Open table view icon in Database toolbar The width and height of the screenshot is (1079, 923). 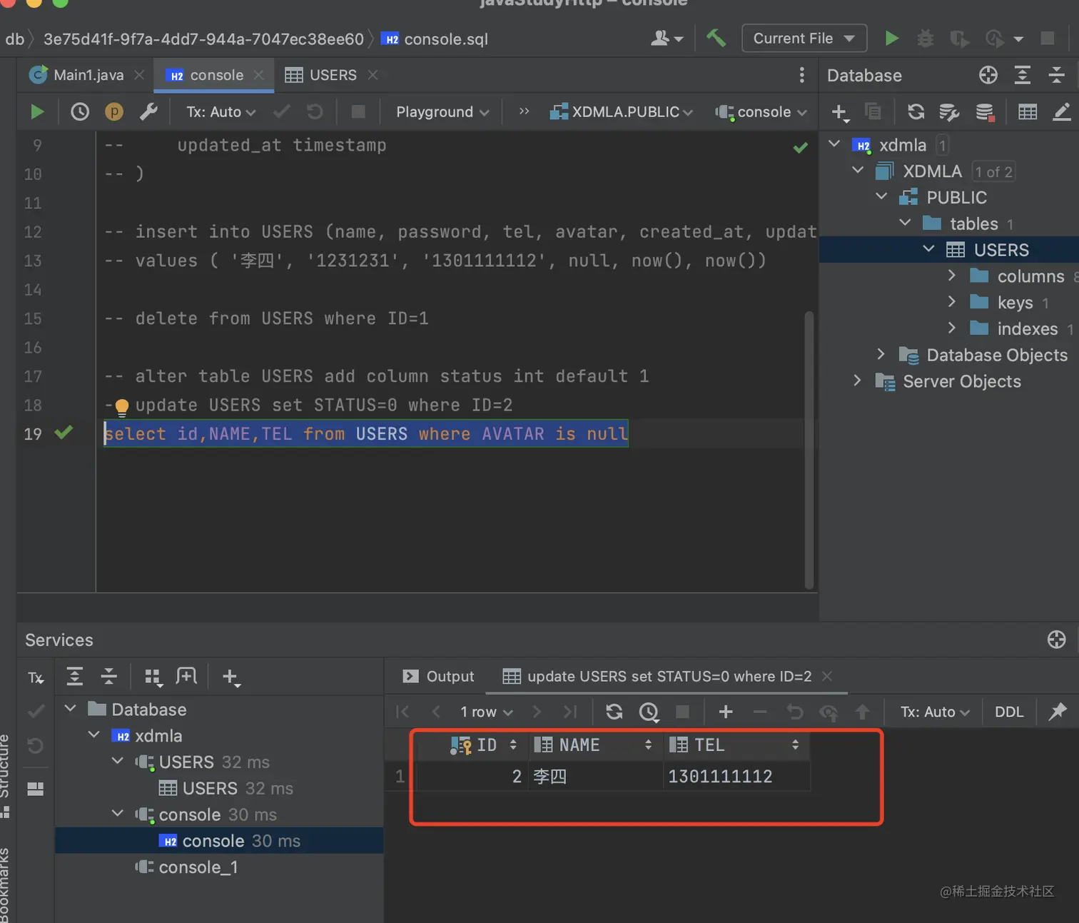(1028, 112)
